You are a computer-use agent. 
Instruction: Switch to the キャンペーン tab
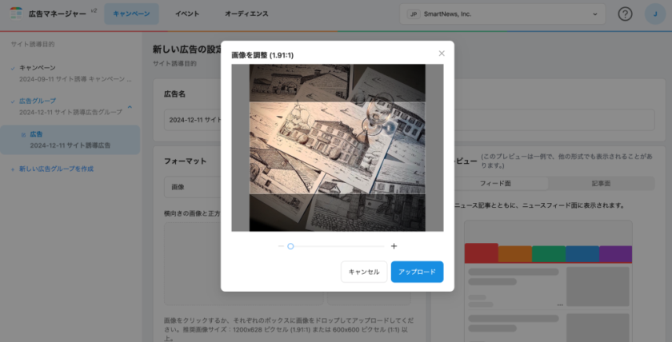coord(131,14)
